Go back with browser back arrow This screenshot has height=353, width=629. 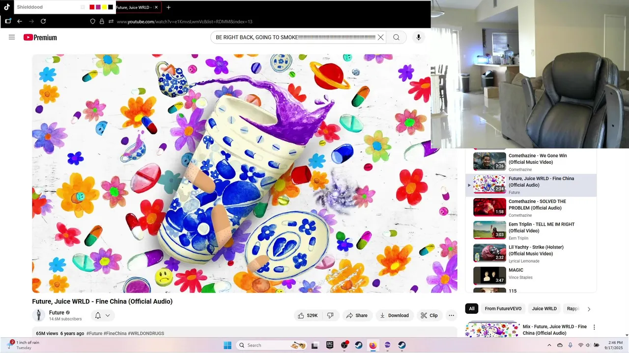click(x=20, y=21)
